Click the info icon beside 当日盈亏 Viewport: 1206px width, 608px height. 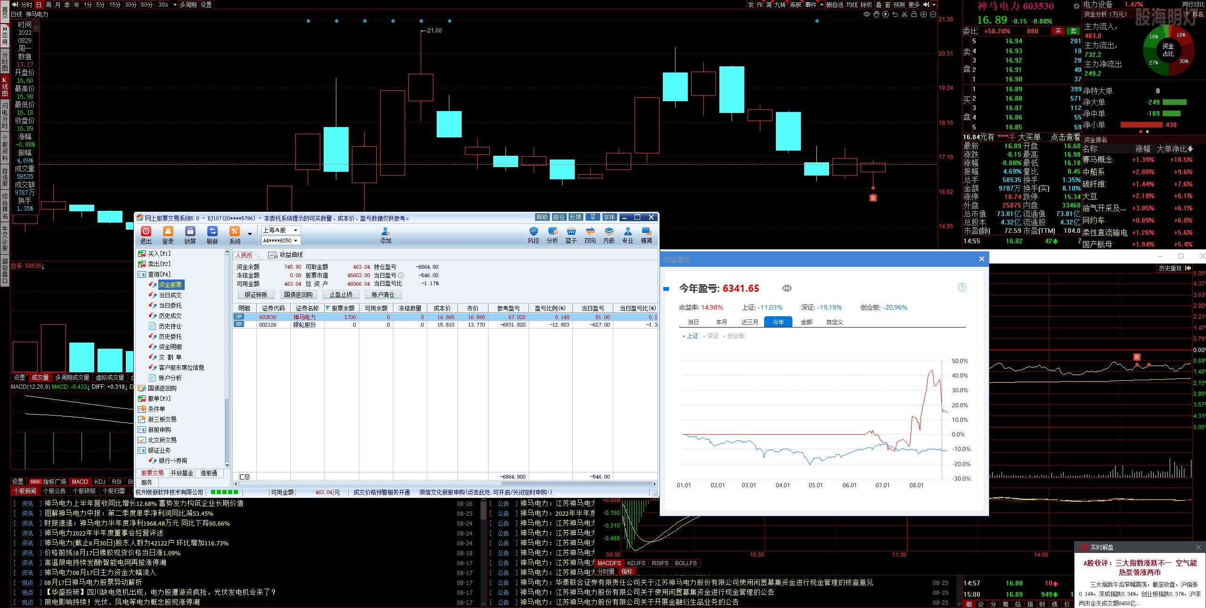tap(401, 275)
